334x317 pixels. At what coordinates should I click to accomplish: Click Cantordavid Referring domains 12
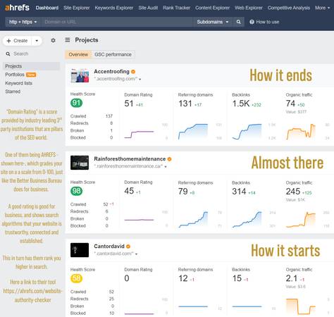click(183, 278)
